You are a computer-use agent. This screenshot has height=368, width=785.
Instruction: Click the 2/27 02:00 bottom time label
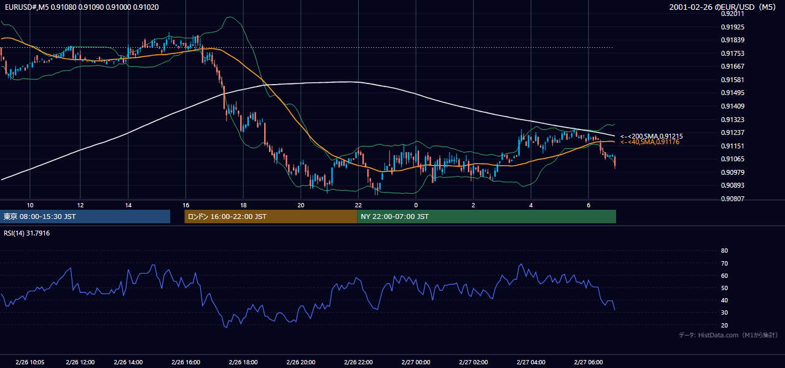(474, 362)
